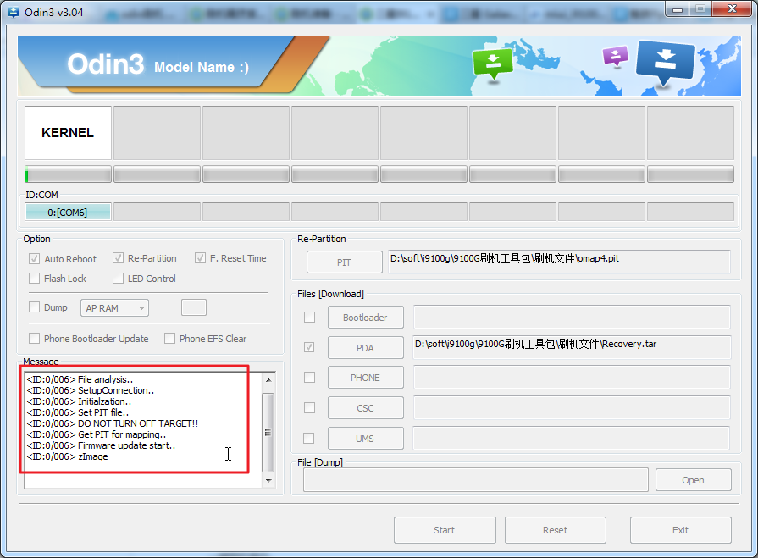758x558 pixels.
Task: Click the message log scroll up arrow
Action: tap(268, 380)
